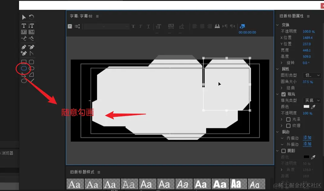Select the Rounded Corner Rectangle tool
Image resolution: width=324 pixels, height=191 pixels.
pos(31,62)
